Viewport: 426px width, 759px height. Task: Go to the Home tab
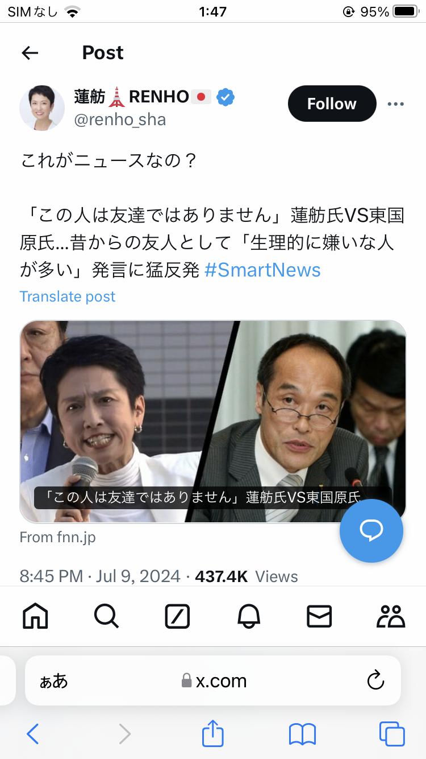(x=35, y=616)
